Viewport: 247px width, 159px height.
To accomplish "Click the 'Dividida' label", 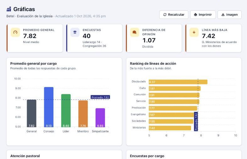I will tap(148, 47).
